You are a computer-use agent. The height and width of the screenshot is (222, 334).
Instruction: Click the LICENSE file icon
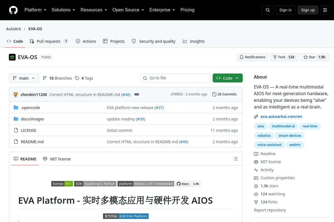(x=16, y=130)
